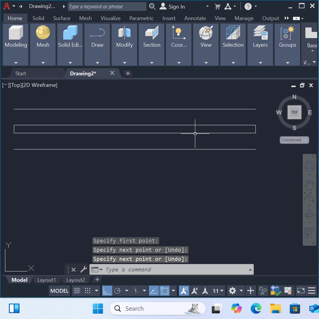Click the Orbit tool in navigation bar
The height and width of the screenshot is (319, 319).
pos(309,214)
